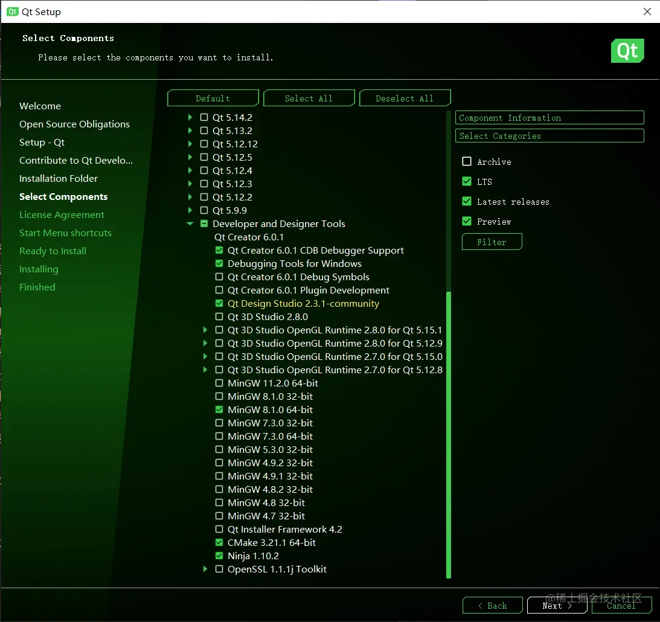Screen dimensions: 660x622
Task: Tick the Qt 5.14.2 checkbox
Action: point(204,117)
